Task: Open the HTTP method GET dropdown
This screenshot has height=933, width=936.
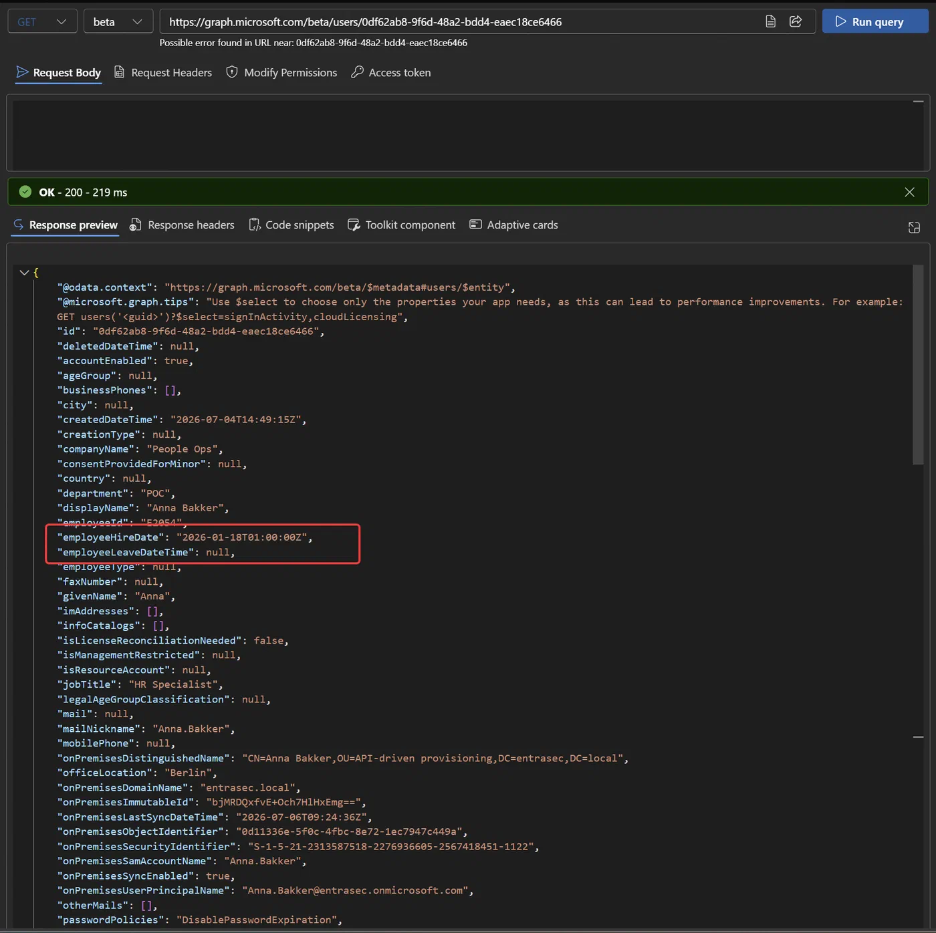Action: pyautogui.click(x=42, y=21)
